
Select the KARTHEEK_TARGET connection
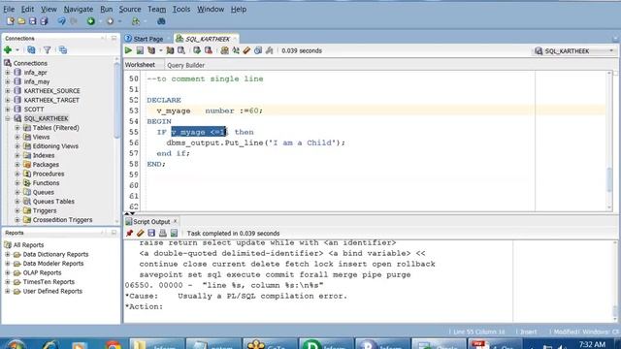point(51,100)
